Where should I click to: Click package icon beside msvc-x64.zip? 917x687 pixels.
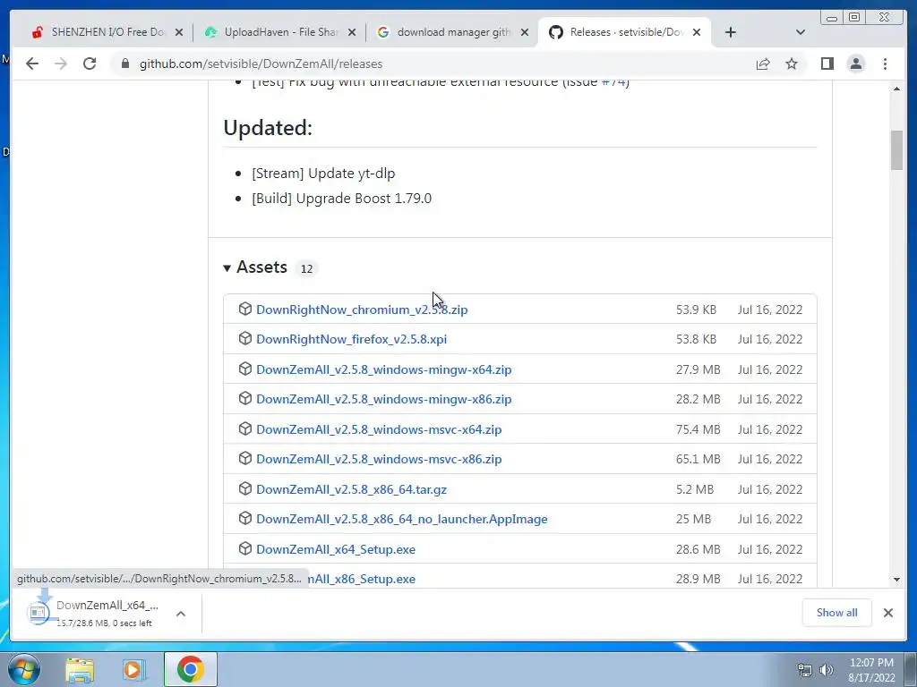tap(245, 428)
